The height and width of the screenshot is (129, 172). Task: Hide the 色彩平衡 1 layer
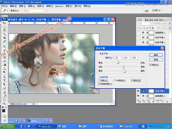tap(138, 91)
